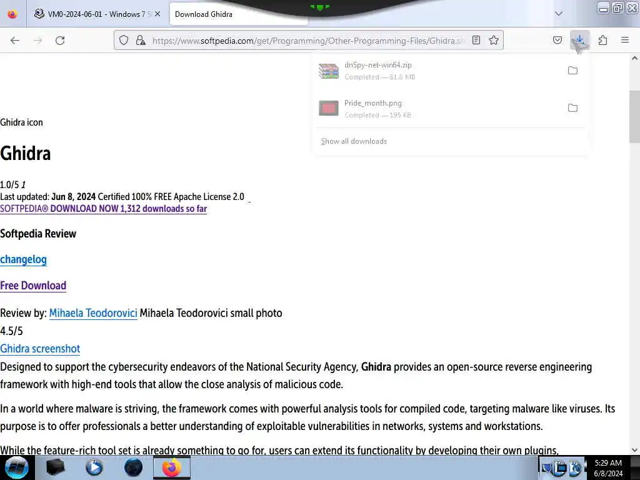The height and width of the screenshot is (480, 640).
Task: Open the tracking protection shield icon
Action: point(124,40)
